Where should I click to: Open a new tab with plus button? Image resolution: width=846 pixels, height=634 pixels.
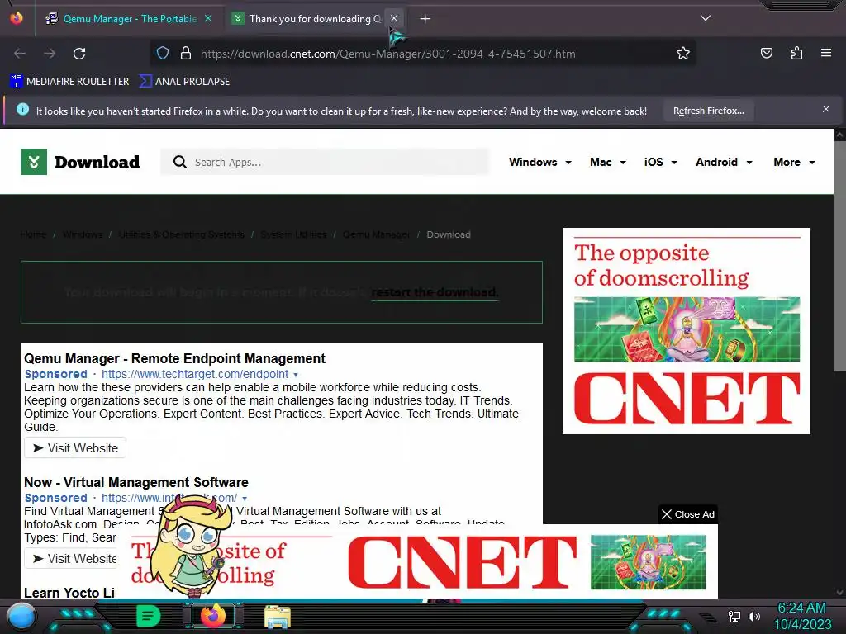pos(425,19)
